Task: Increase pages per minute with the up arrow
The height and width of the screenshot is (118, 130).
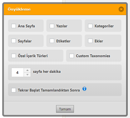Action: pyautogui.click(x=27, y=70)
